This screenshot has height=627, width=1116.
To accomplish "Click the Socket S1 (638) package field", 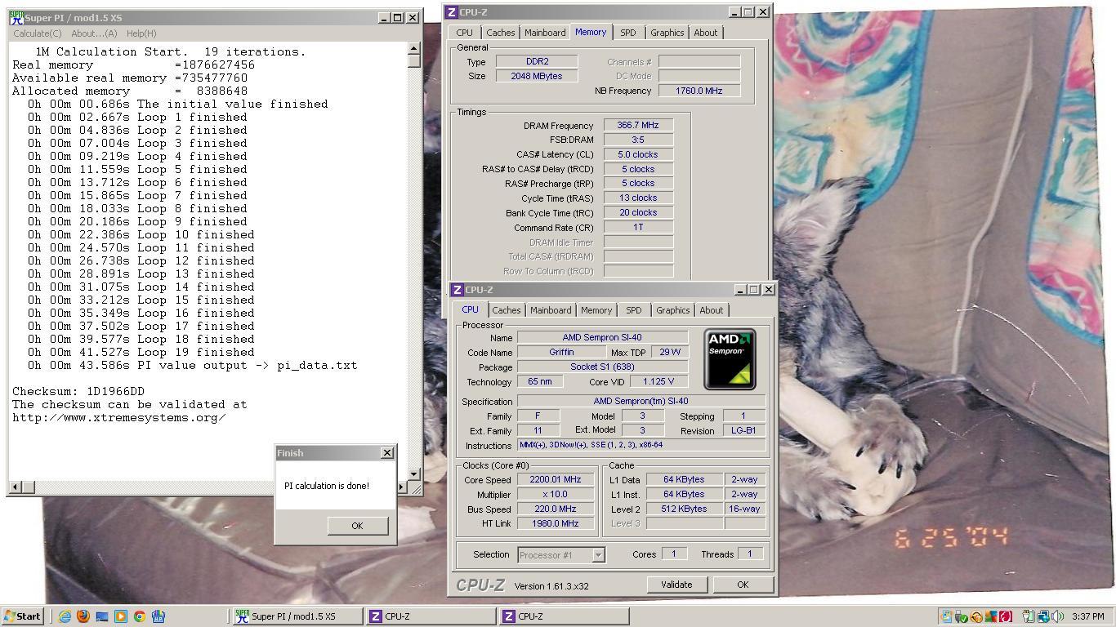I will tap(602, 367).
